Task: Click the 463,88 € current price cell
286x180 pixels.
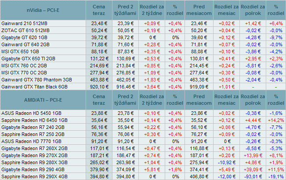Action: [x=99, y=80]
